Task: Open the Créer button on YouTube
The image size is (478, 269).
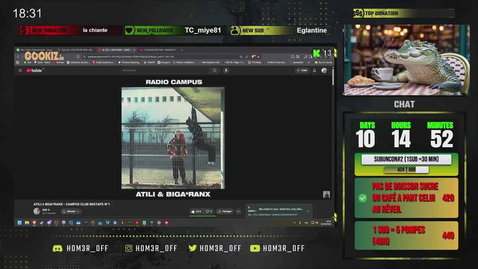Action: pos(302,70)
